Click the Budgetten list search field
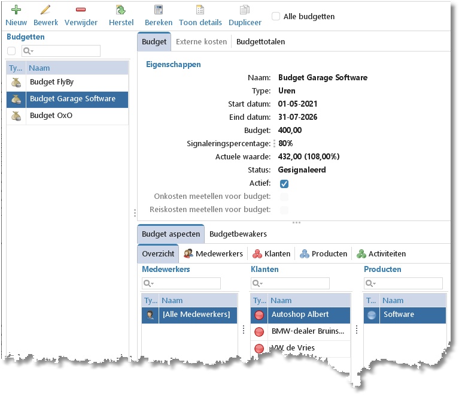The height and width of the screenshot is (396, 459). point(61,51)
